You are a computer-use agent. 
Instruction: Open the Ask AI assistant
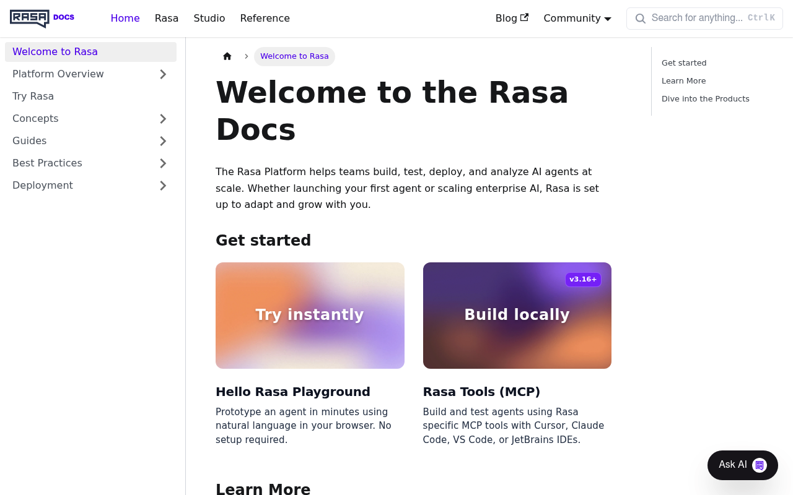743,465
